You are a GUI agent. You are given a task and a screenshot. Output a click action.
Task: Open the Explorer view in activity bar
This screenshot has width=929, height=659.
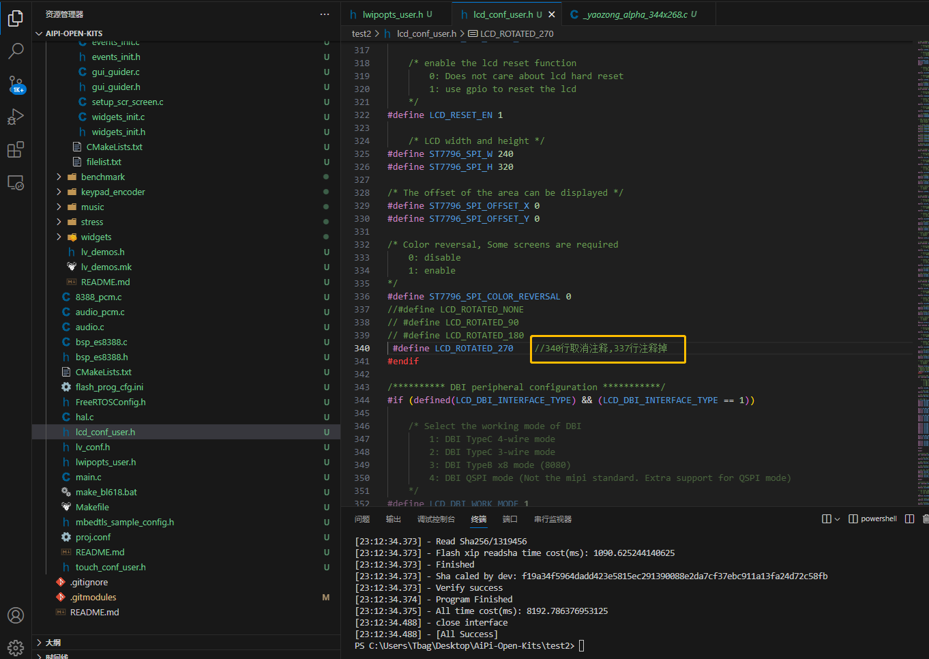click(x=16, y=18)
